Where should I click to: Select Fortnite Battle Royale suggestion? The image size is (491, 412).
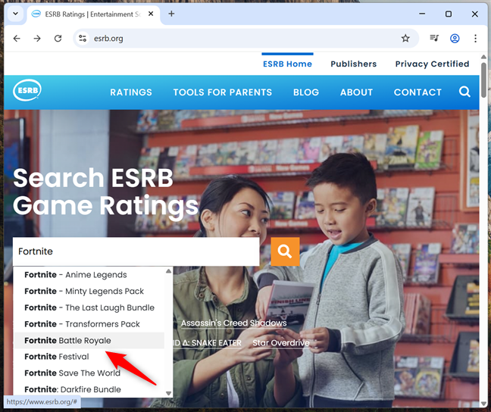[89, 340]
